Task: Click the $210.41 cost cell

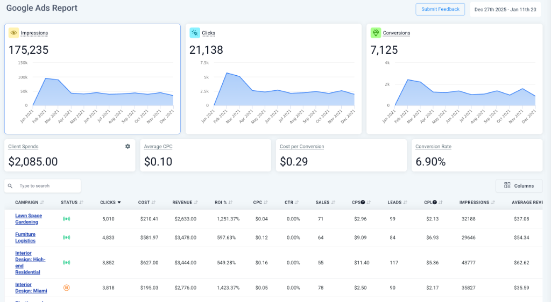Action: [x=150, y=219]
